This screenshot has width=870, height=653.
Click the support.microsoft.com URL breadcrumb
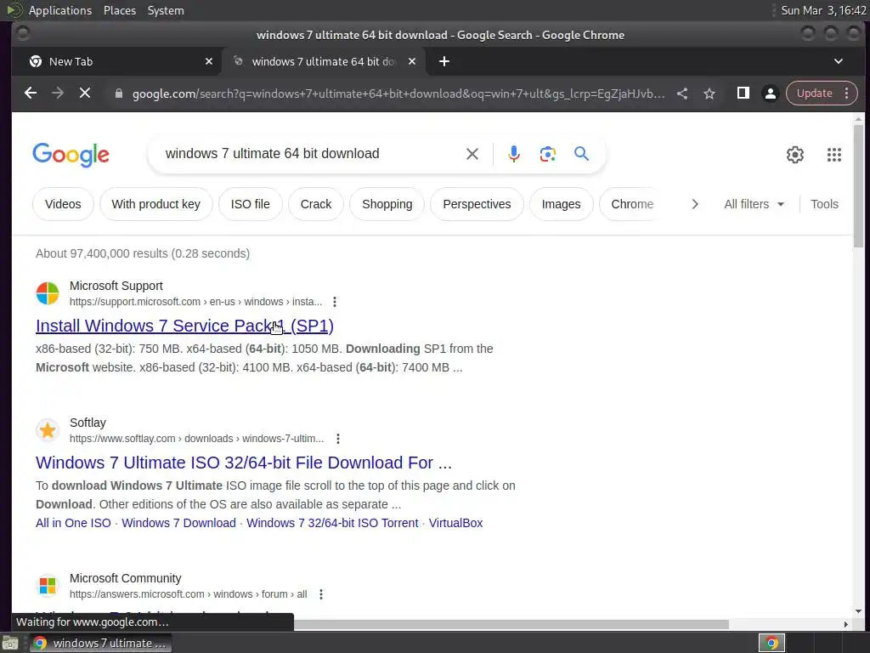click(x=196, y=302)
